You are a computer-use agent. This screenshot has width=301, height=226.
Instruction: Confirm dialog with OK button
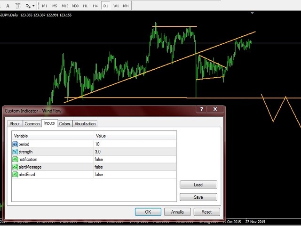[148, 212]
